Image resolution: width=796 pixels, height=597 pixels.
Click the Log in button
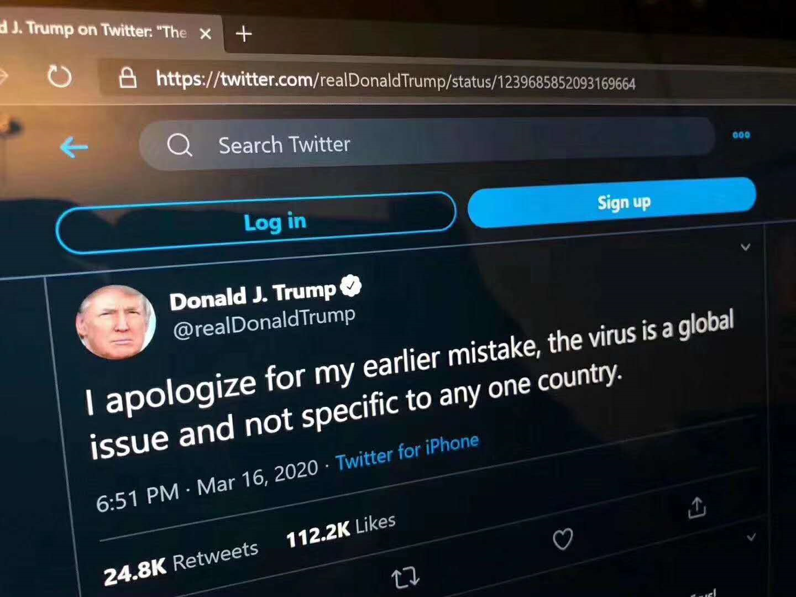256,222
